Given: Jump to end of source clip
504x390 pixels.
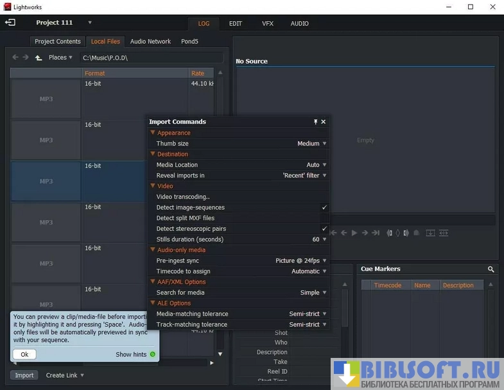Looking at the screenshot, I should tap(376, 233).
